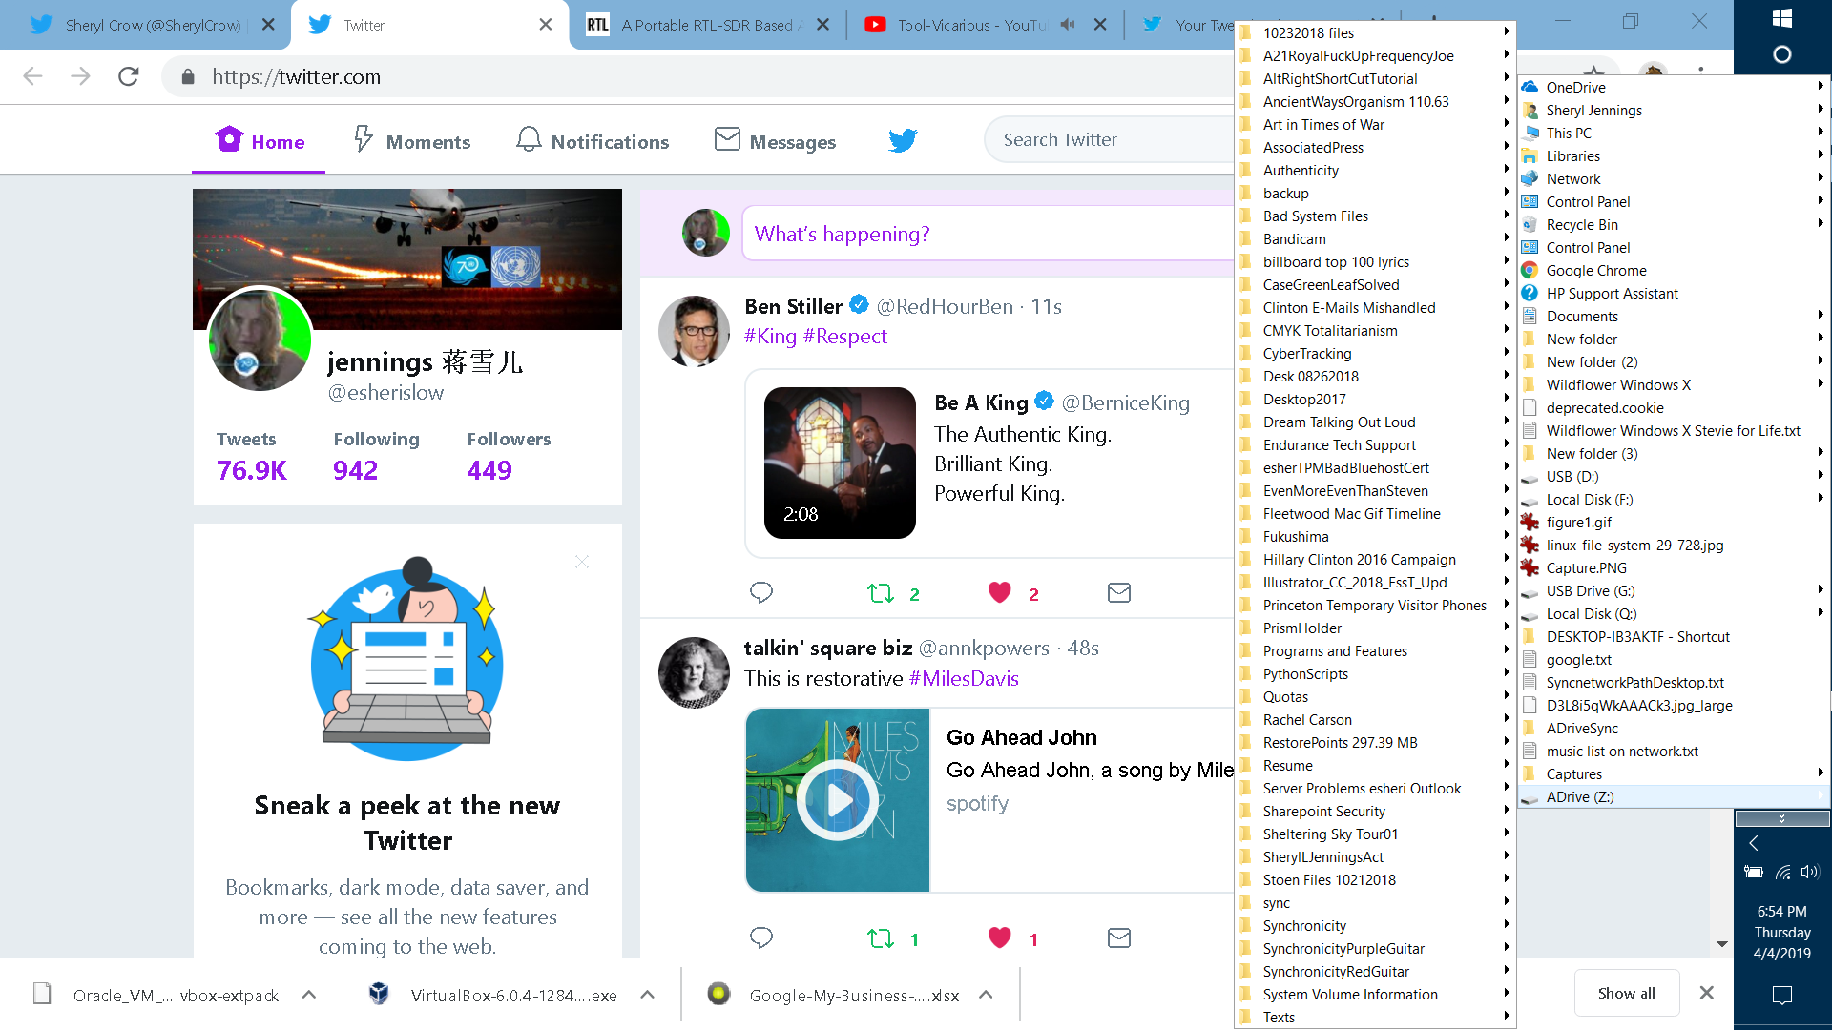Screen dimensions: 1832x1030
Task: Open jennings profile avatar picture
Action: point(260,339)
